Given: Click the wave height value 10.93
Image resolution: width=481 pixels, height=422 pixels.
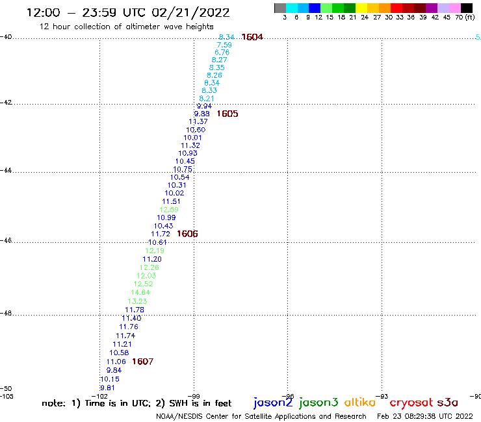Looking at the screenshot, I should point(188,153).
